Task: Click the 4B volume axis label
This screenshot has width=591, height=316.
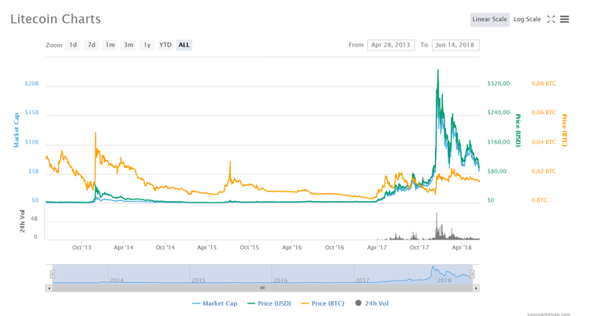Action: tap(35, 219)
